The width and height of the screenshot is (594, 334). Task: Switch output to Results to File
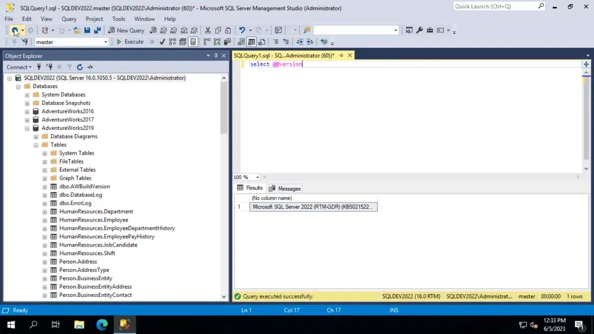click(262, 42)
